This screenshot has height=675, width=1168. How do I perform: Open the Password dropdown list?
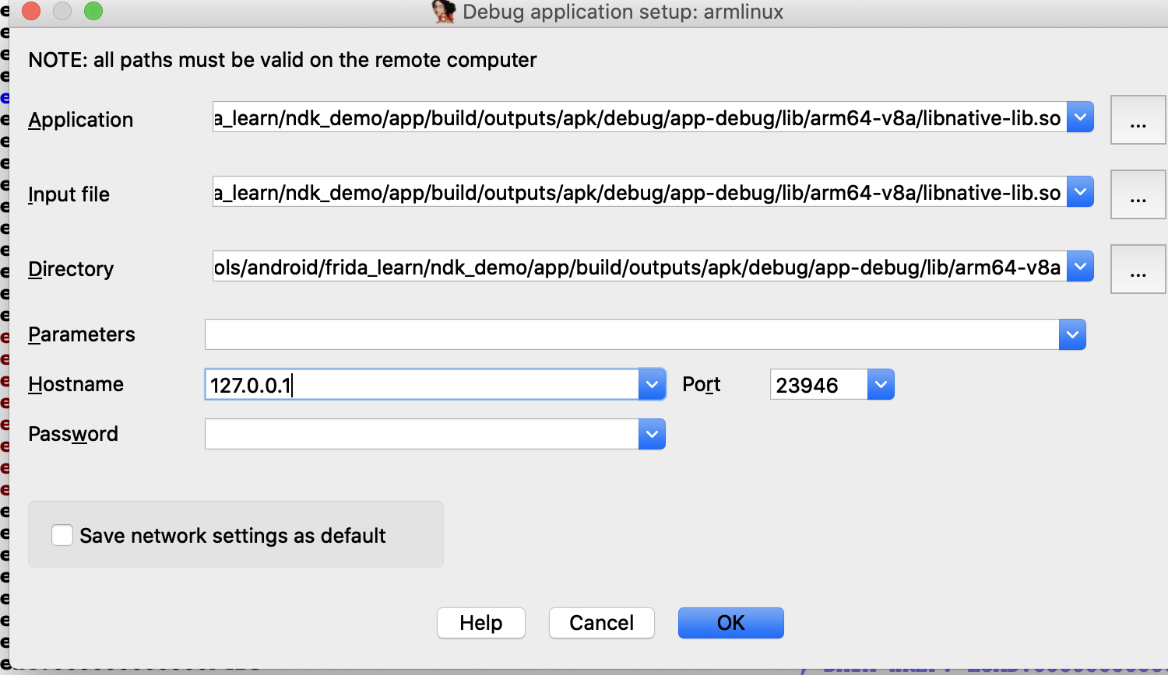tap(652, 434)
